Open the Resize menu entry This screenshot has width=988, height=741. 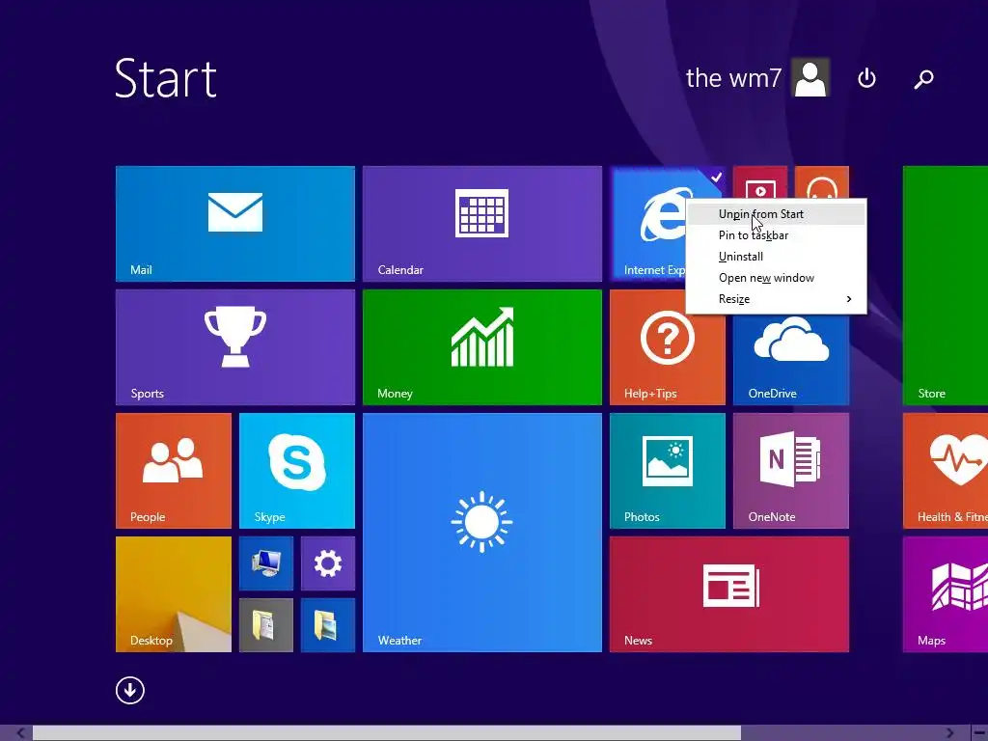(x=776, y=299)
